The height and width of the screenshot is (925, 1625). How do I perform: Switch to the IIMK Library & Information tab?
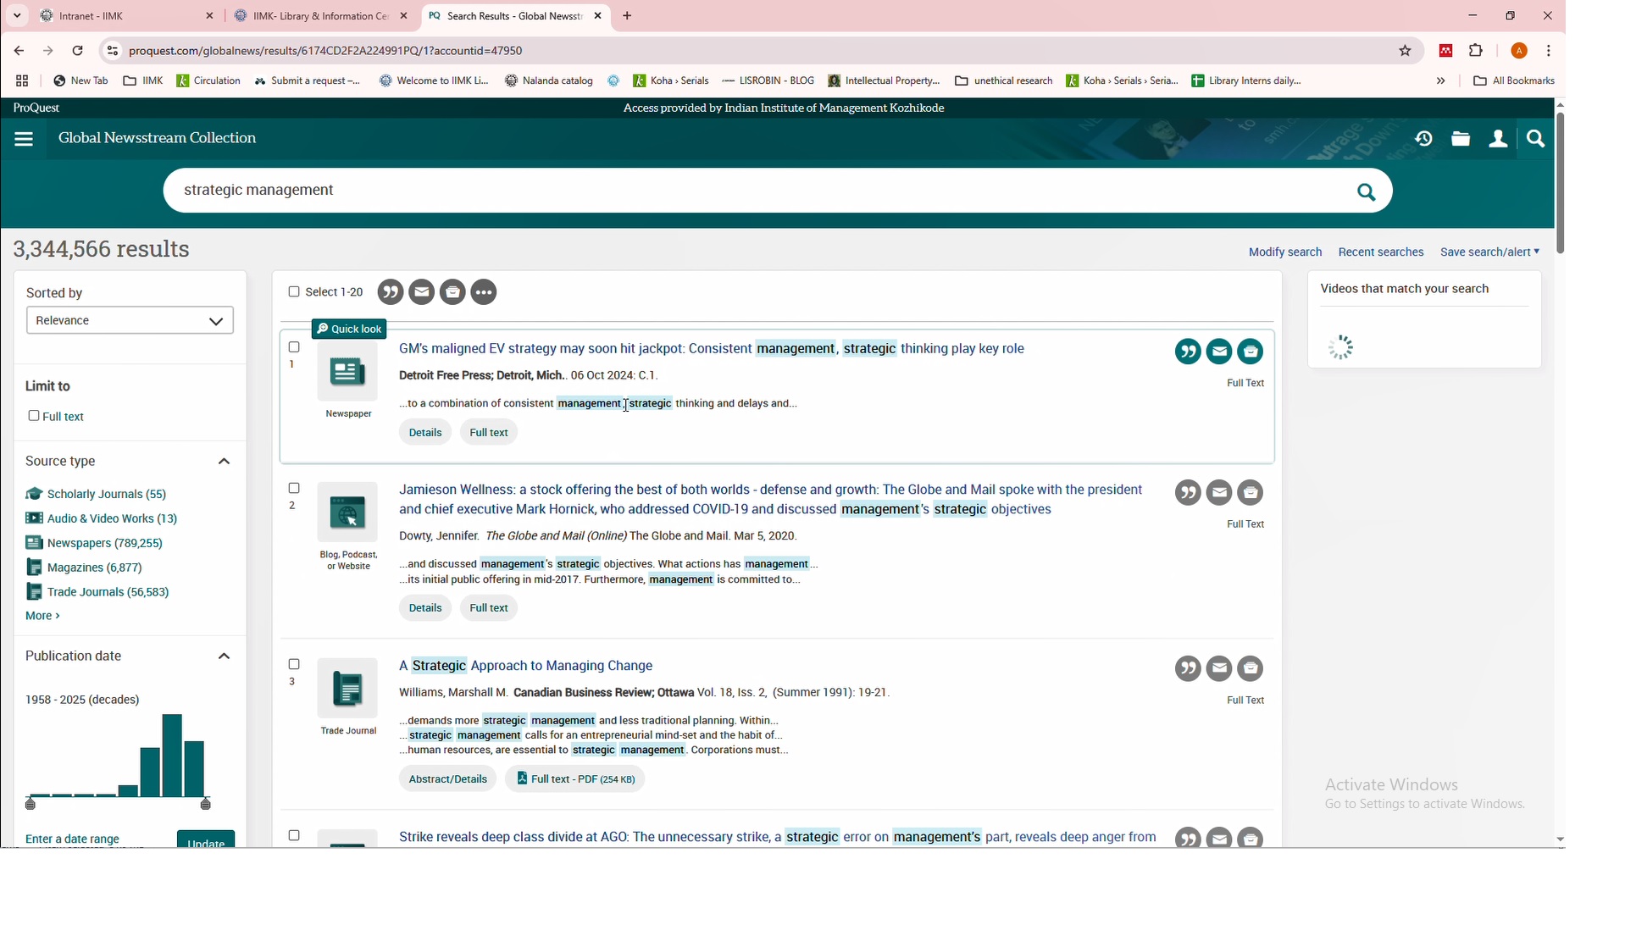coord(312,16)
